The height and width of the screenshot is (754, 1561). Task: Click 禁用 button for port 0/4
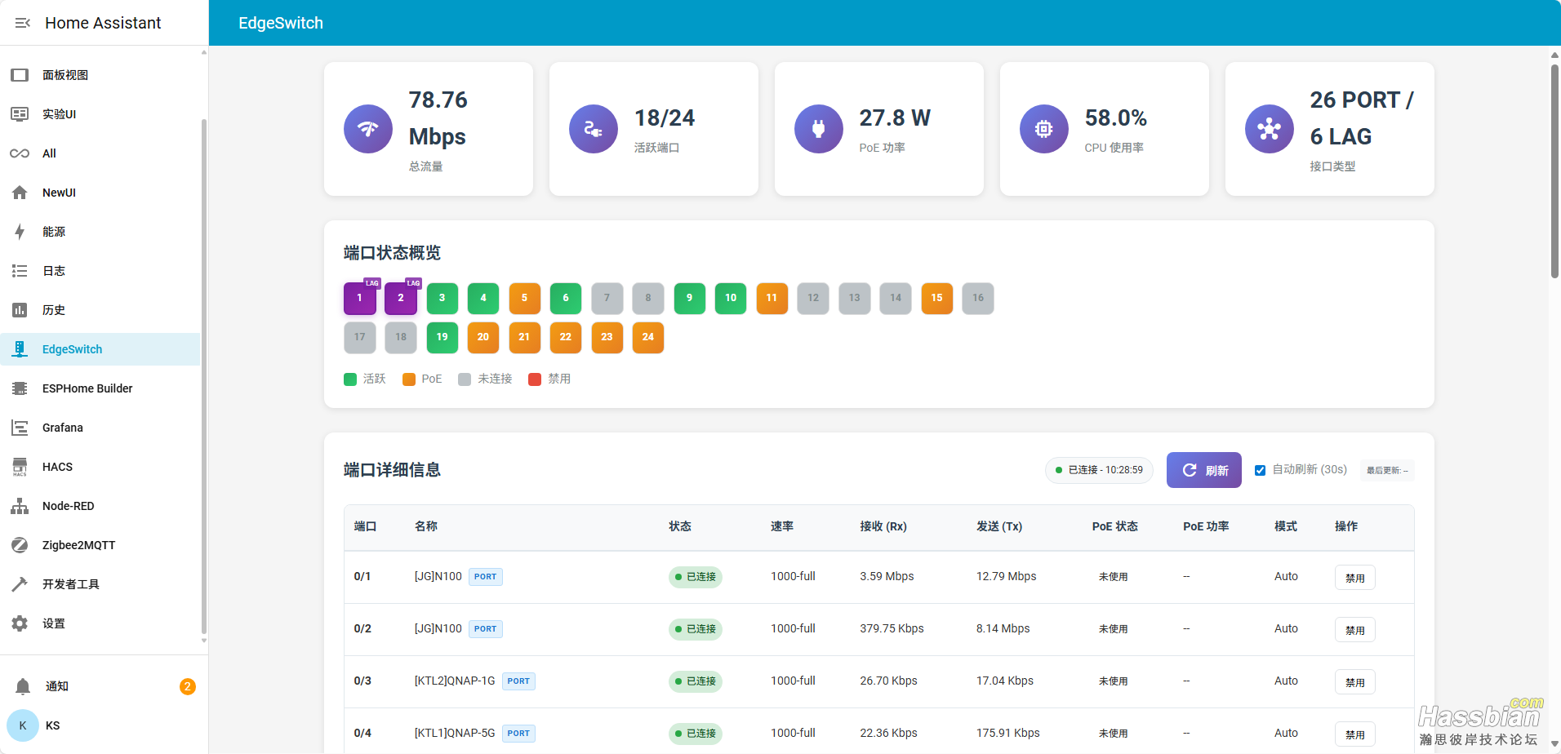[1354, 734]
